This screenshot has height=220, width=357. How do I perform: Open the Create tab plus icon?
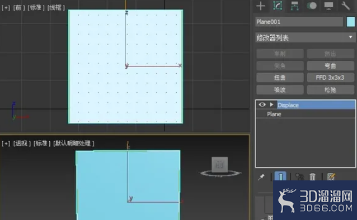(x=261, y=6)
